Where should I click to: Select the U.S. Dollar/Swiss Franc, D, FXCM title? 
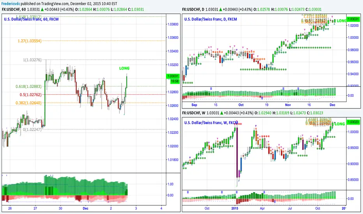tap(211, 19)
